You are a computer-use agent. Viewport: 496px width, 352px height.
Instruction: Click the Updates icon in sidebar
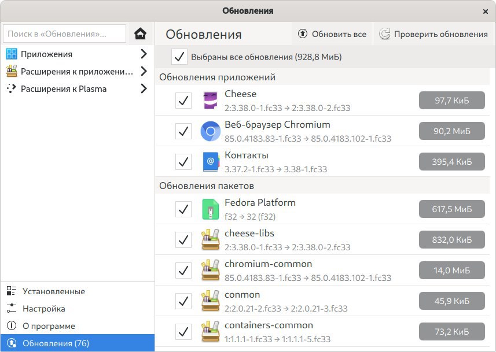(x=12, y=343)
